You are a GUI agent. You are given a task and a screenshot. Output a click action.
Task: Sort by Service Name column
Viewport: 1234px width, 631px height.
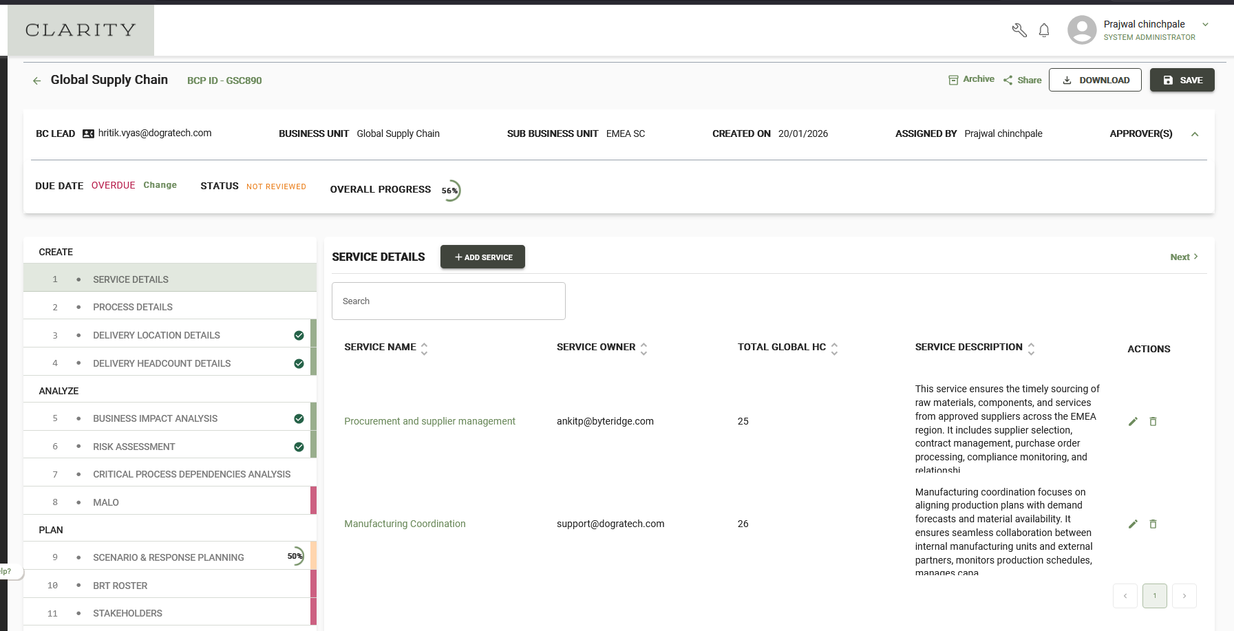pyautogui.click(x=424, y=348)
